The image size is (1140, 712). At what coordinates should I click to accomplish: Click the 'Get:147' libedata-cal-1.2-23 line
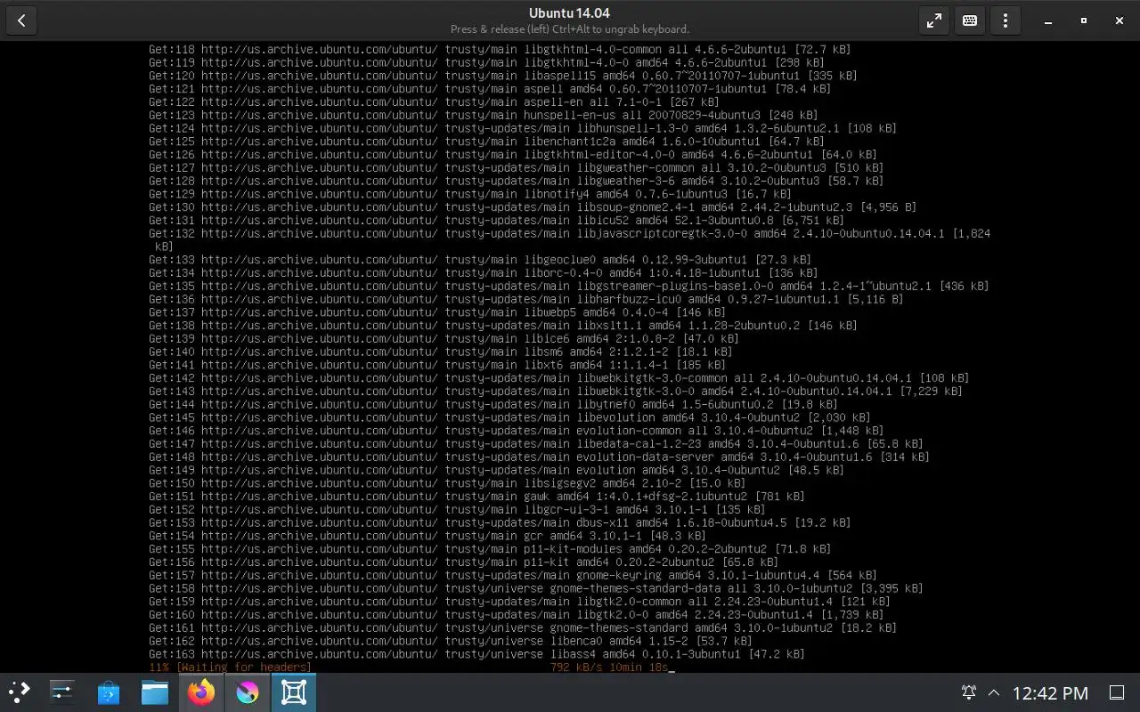tap(536, 443)
